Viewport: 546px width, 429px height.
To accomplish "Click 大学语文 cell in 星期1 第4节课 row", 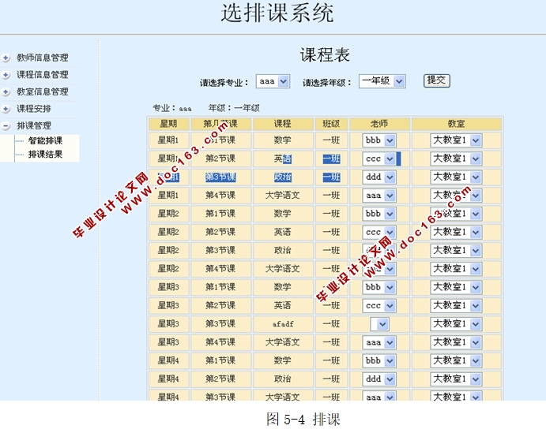I will (x=282, y=196).
